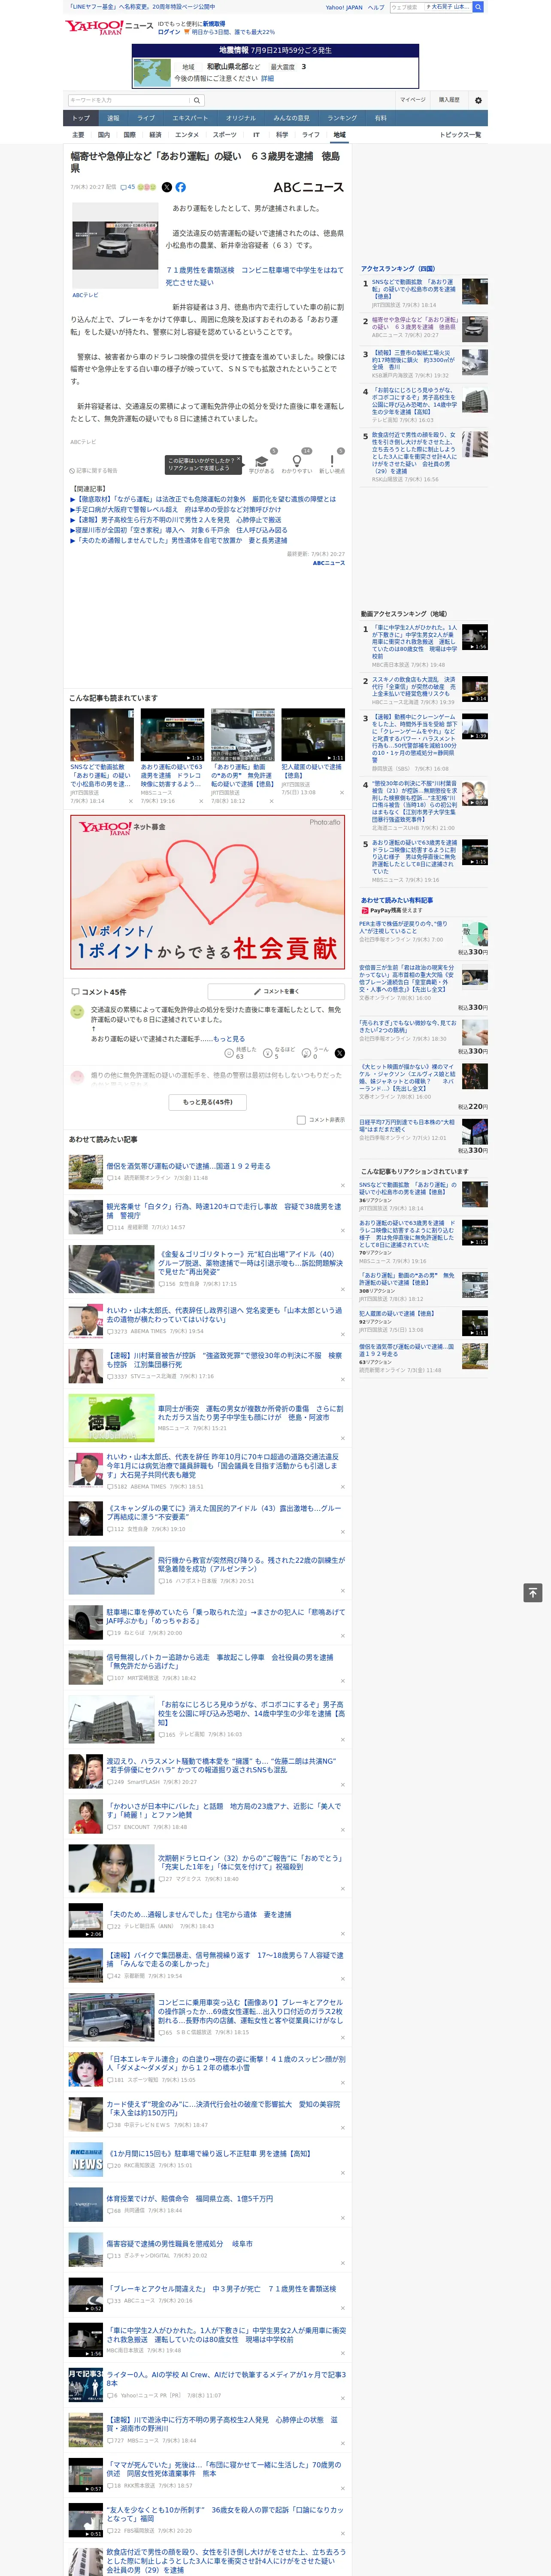Open the ライブ navigation tab

pyautogui.click(x=146, y=118)
